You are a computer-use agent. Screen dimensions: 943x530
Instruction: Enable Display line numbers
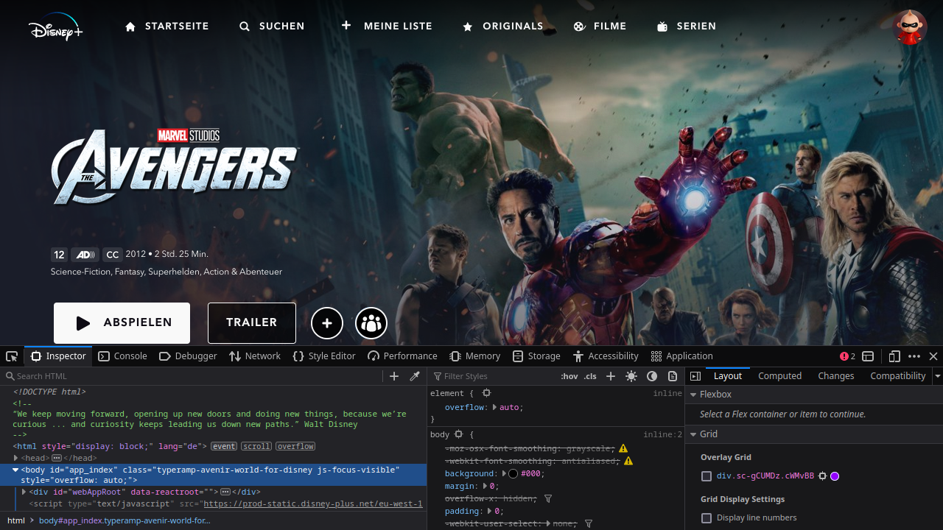click(707, 518)
